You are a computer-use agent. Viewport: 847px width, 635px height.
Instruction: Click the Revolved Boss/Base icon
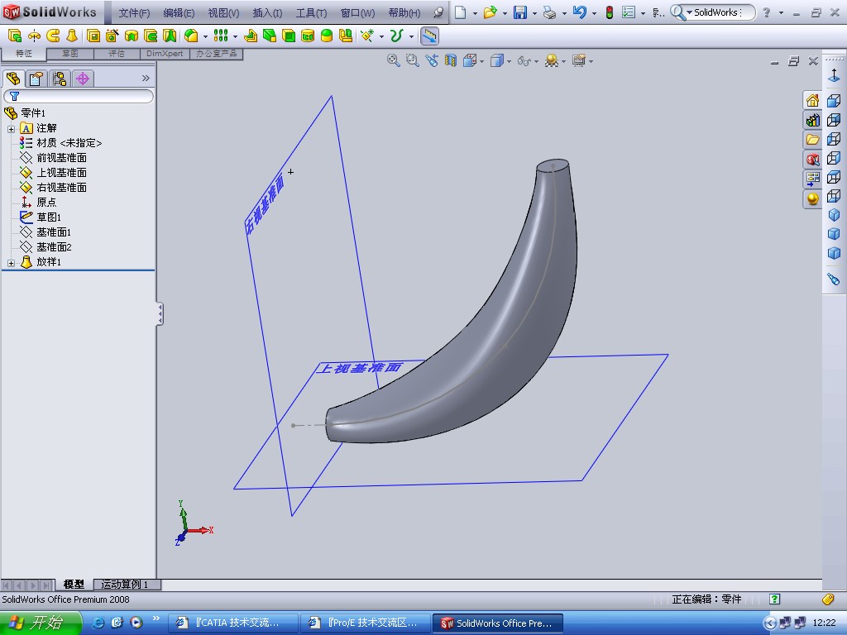tap(34, 36)
